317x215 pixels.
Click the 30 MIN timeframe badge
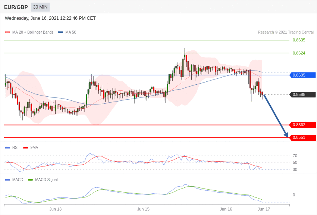40,7
